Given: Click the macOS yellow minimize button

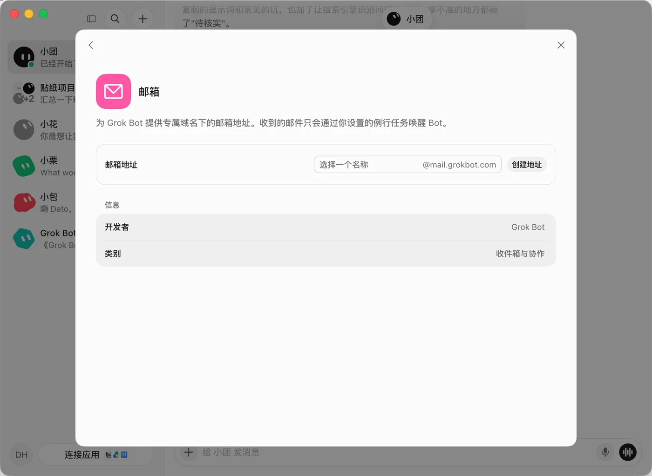Looking at the screenshot, I should tap(29, 13).
